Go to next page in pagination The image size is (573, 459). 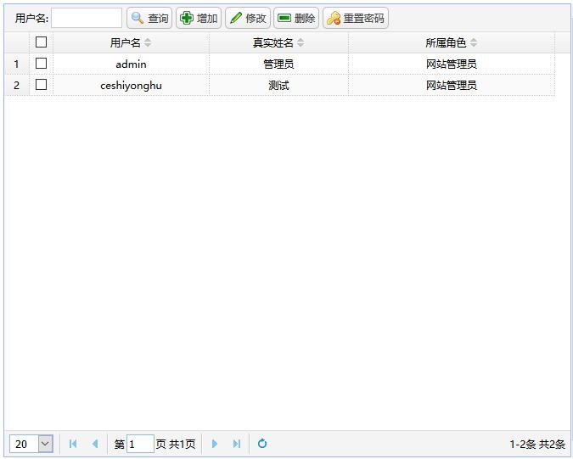click(215, 444)
